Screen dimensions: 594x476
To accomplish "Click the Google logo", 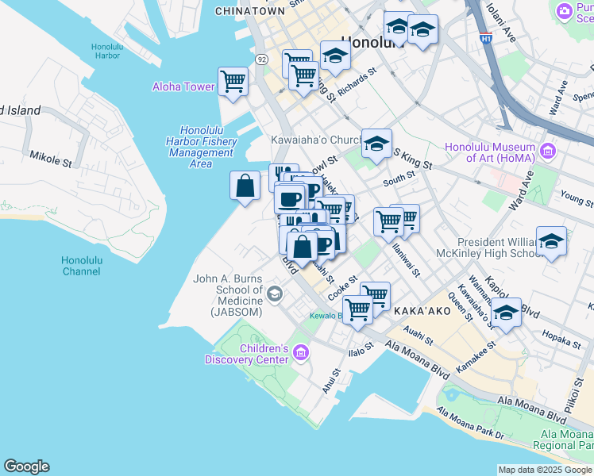I will pos(27,466).
